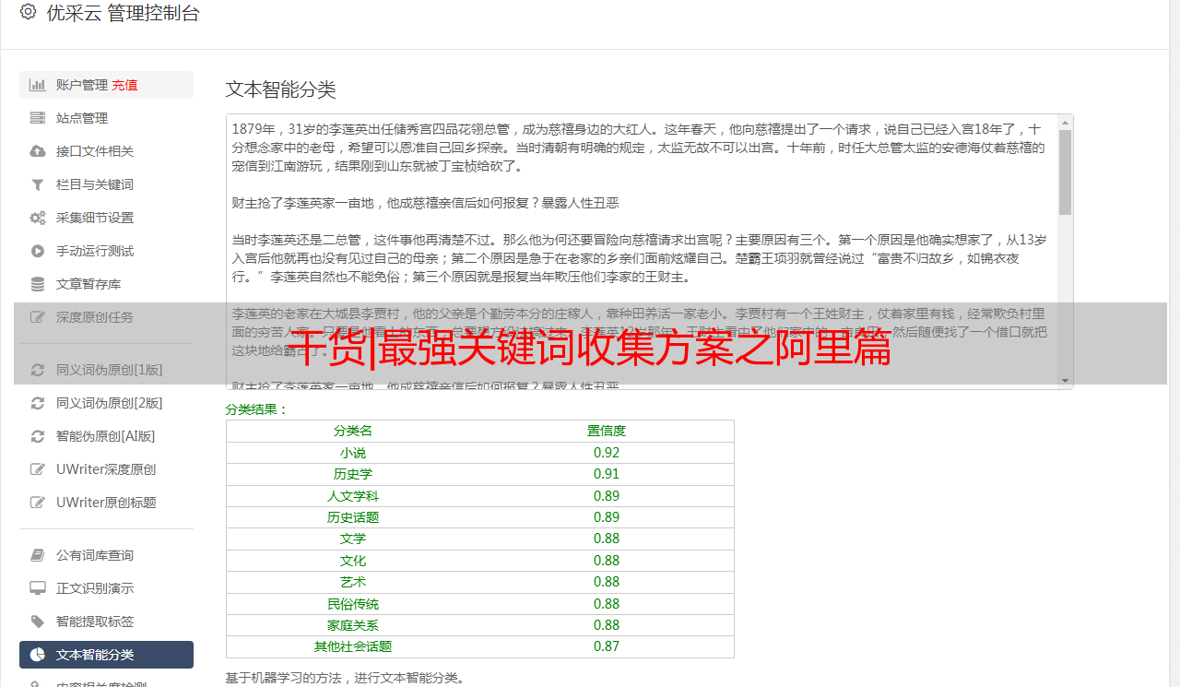The image size is (1180, 687).
Task: Click the play icon for 手动运行测试
Action: coord(38,251)
